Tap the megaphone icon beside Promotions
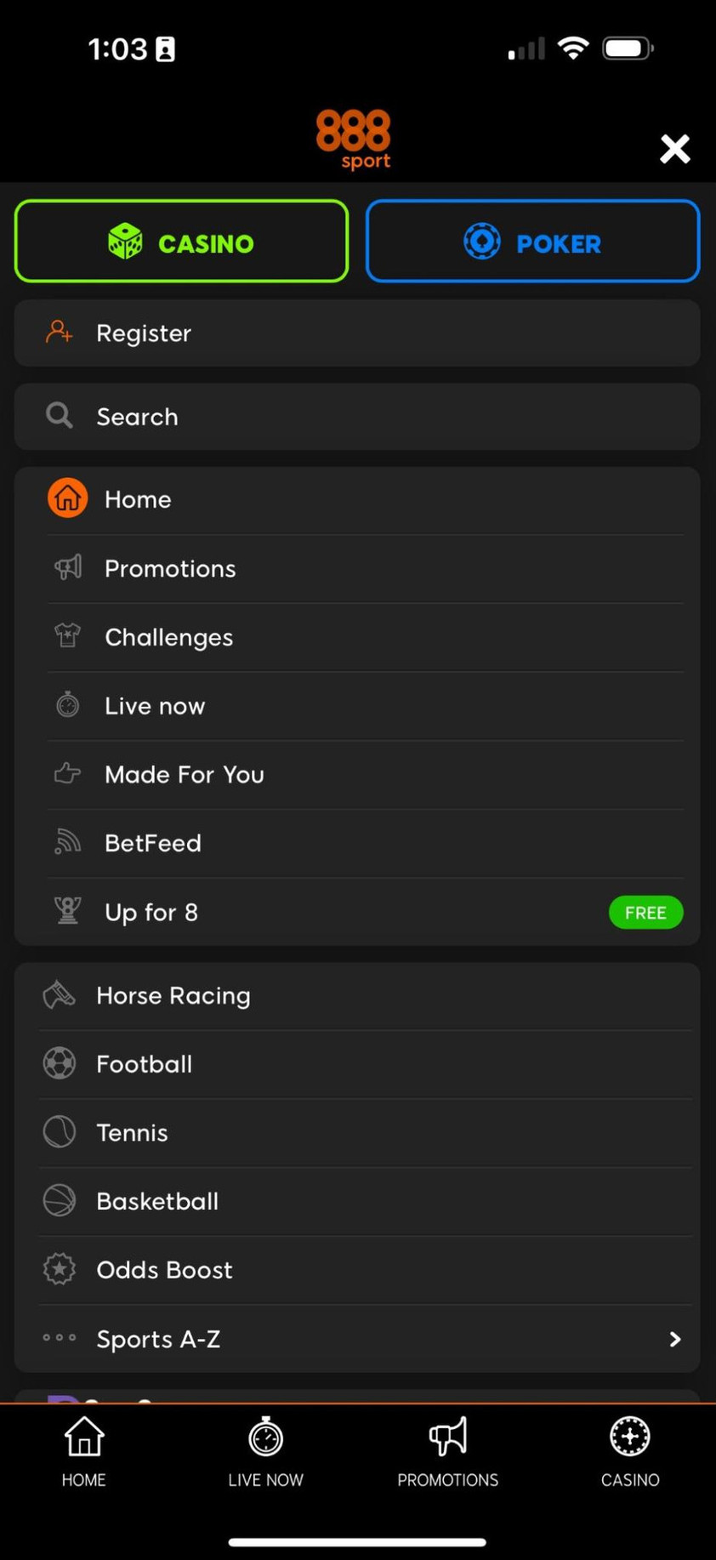 (x=68, y=567)
